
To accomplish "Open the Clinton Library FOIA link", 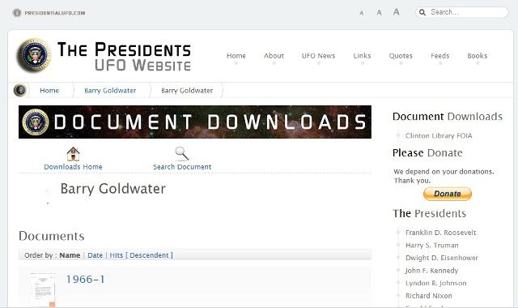I will (x=439, y=135).
